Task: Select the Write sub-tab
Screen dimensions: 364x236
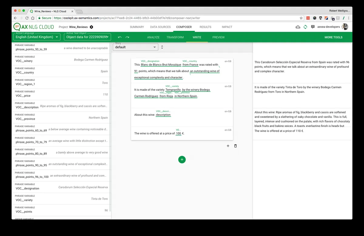Action: pyautogui.click(x=197, y=37)
